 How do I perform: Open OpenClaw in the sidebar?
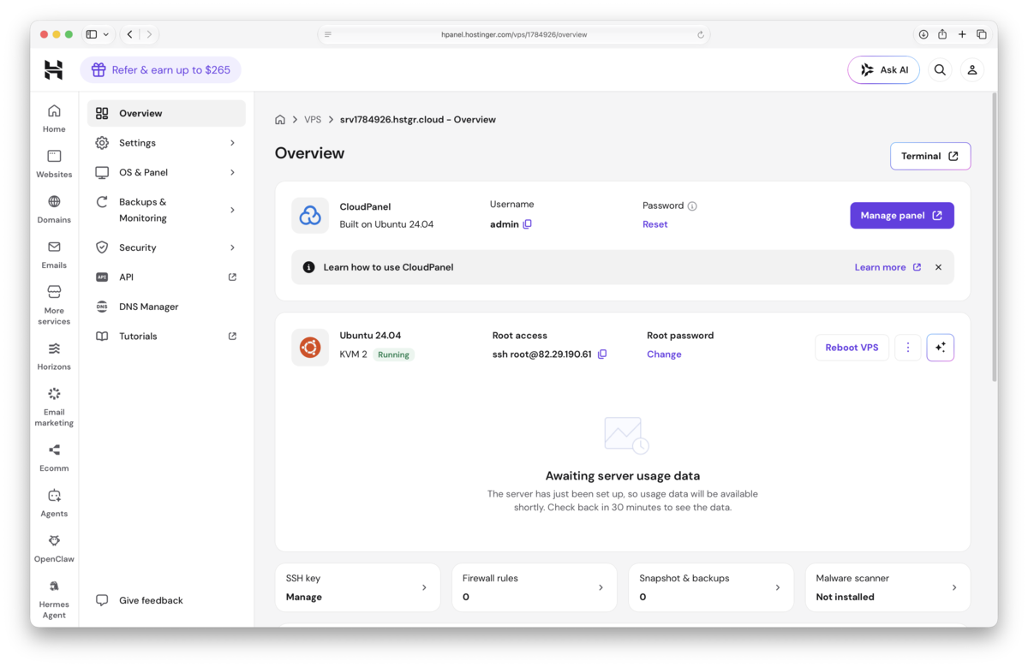54,548
